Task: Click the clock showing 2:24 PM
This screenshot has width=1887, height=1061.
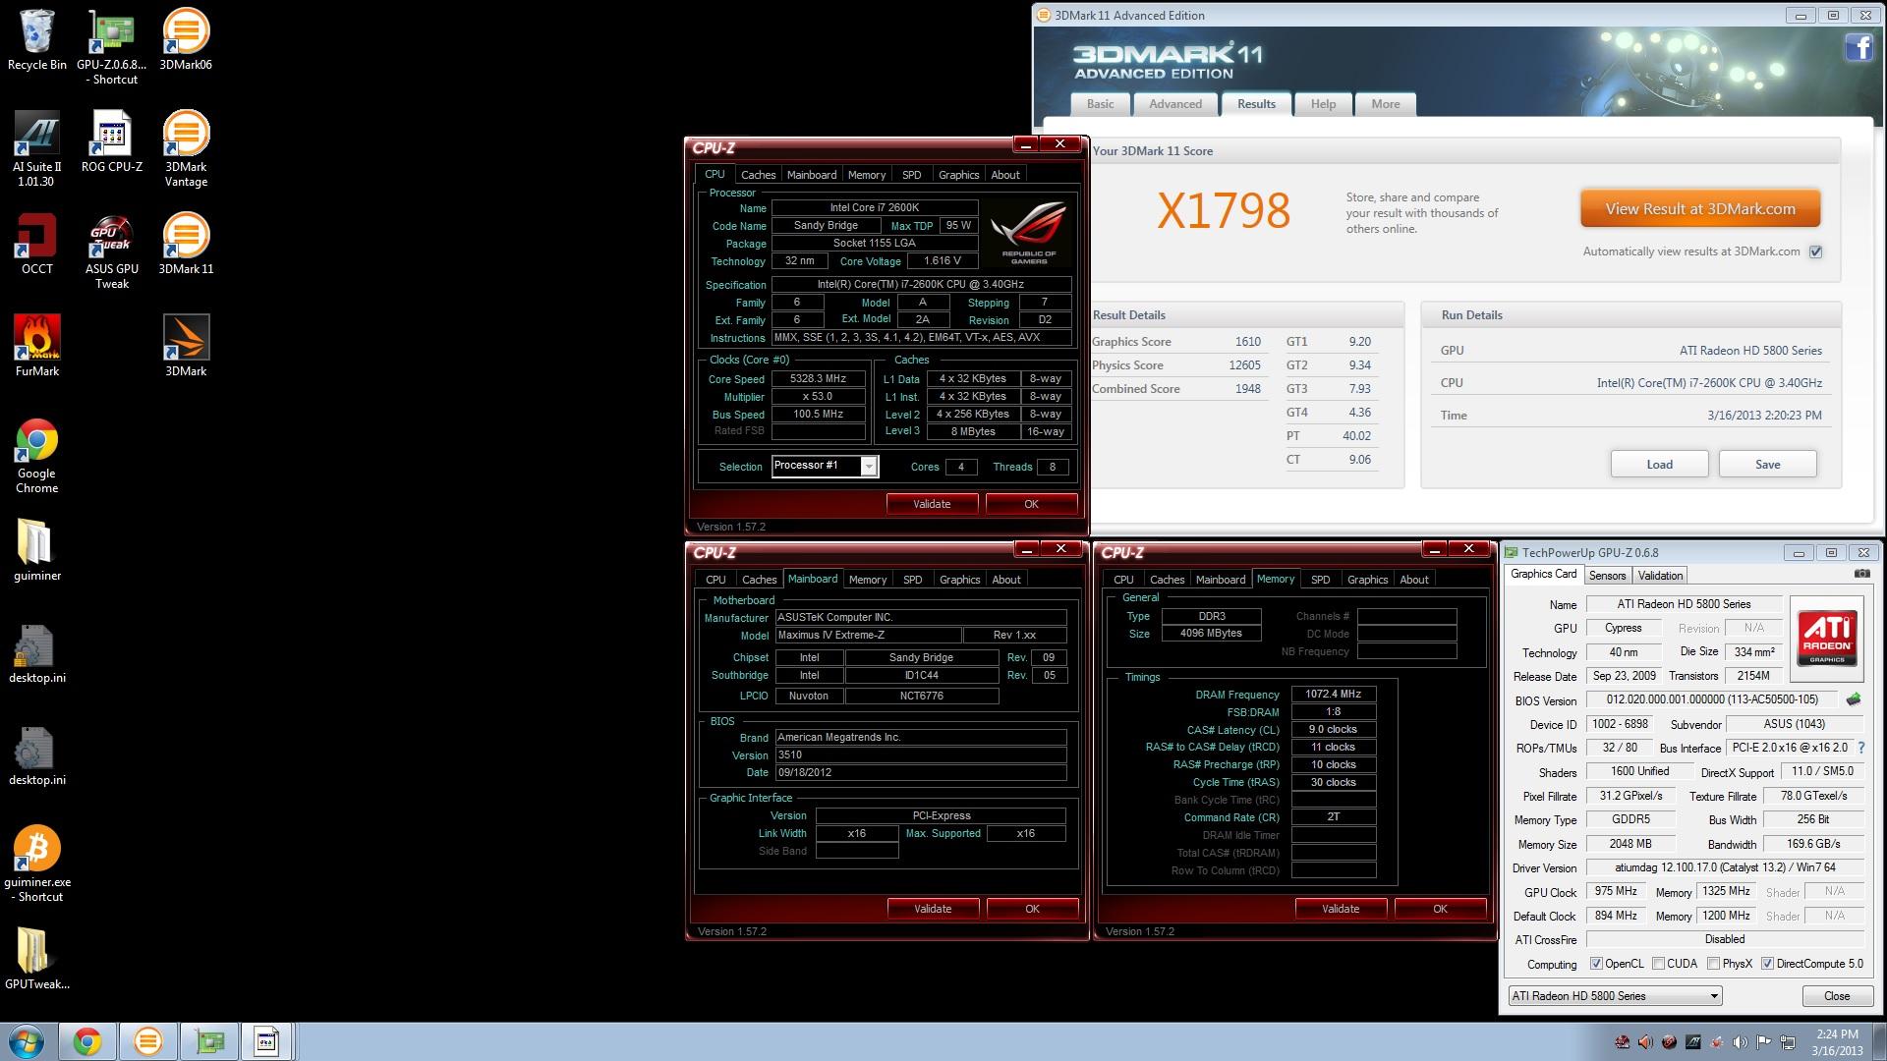Action: click(1837, 1034)
